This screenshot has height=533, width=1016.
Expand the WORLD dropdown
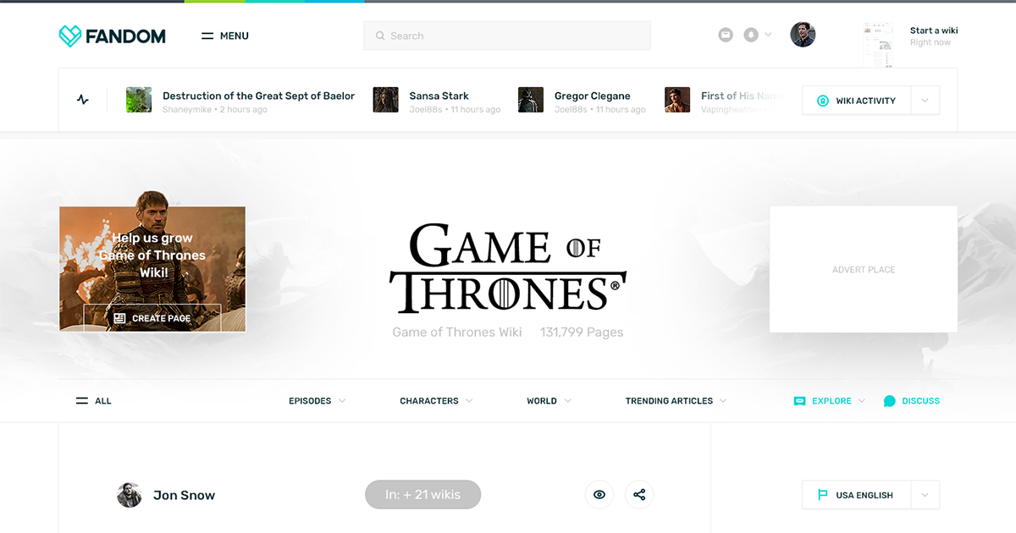tap(549, 401)
